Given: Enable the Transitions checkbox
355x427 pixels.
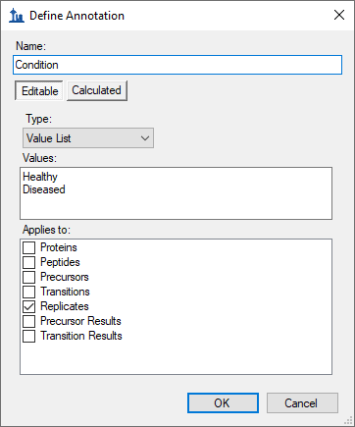Looking at the screenshot, I should (x=28, y=292).
